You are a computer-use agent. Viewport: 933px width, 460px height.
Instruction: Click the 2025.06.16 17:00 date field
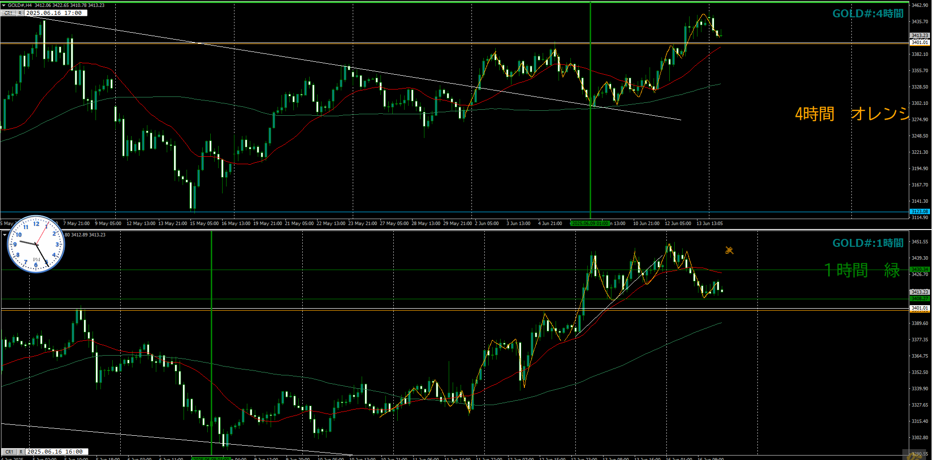[56, 13]
